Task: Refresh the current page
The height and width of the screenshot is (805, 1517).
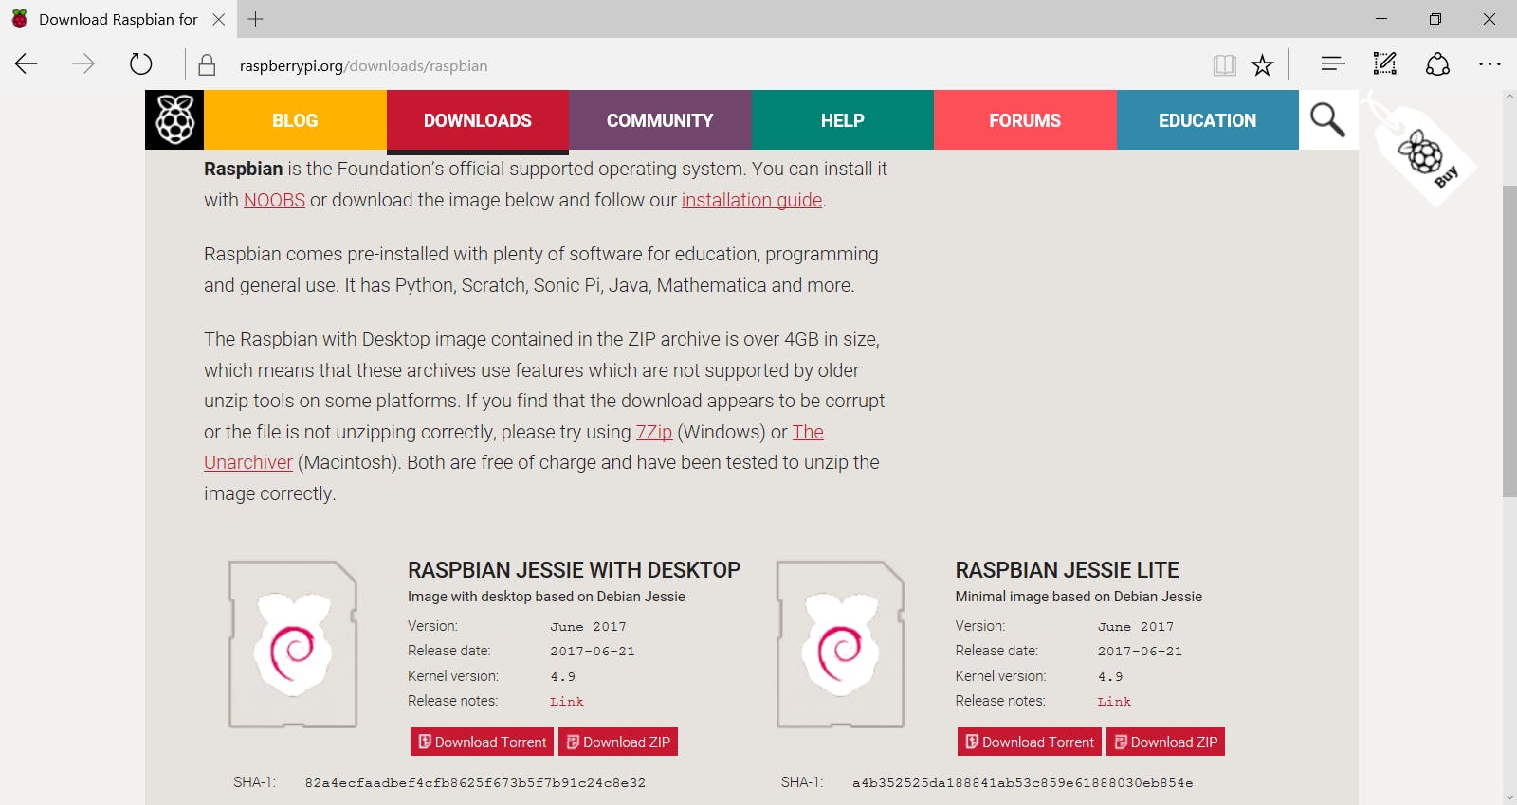Action: click(x=140, y=64)
